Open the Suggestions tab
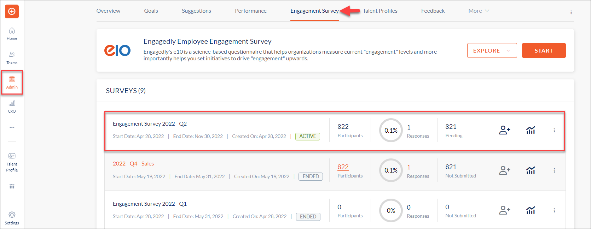591x229 pixels. pos(196,11)
